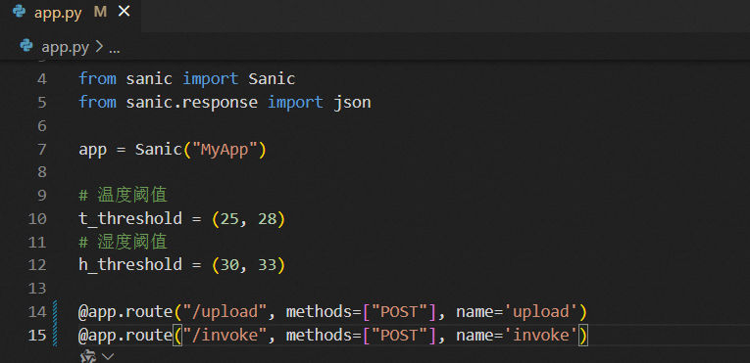
Task: Click the Python icon in breadcrumb bar
Action: click(x=26, y=46)
